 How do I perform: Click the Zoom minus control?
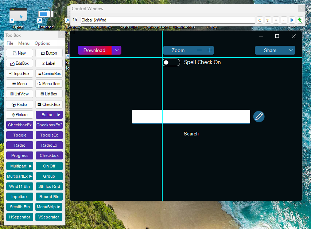point(199,50)
